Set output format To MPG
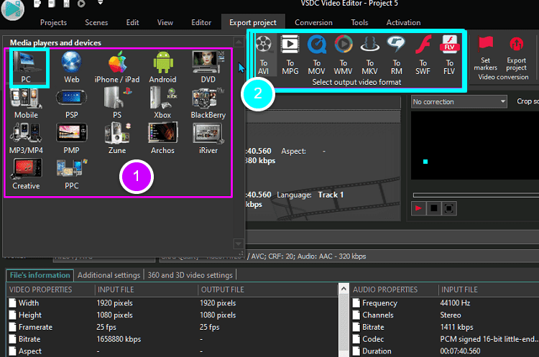539x357 pixels. coord(290,55)
